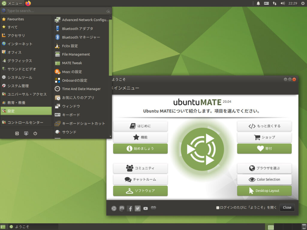Screen dimensions: 307x230
Task: Open Color Selection in Welcome
Action: click(x=264, y=179)
